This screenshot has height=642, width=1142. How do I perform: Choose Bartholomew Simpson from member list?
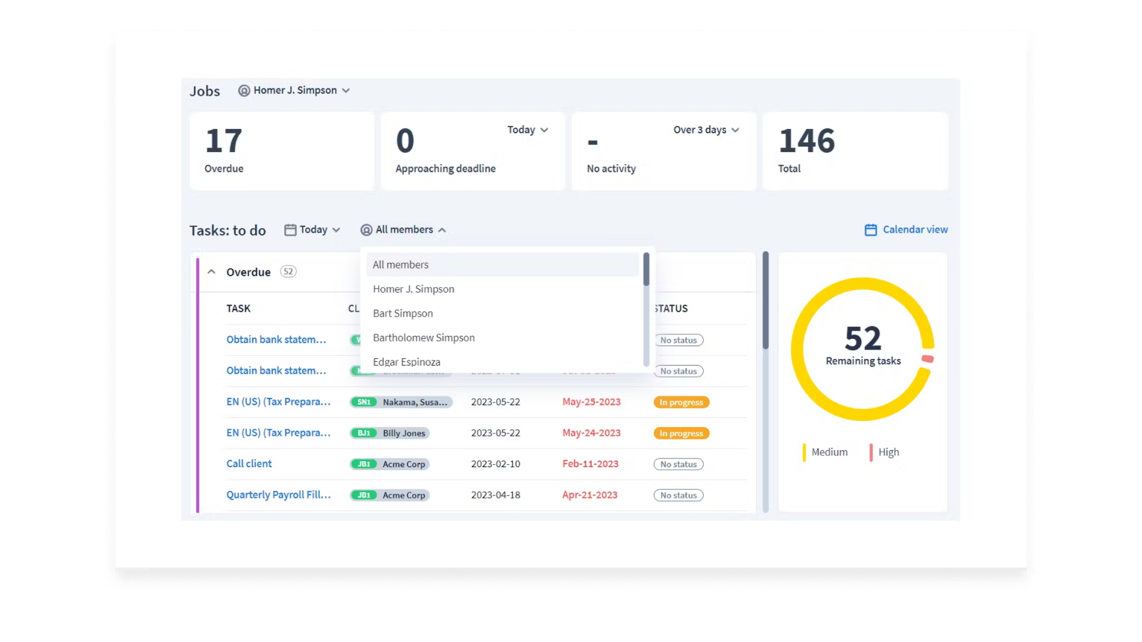coord(503,338)
